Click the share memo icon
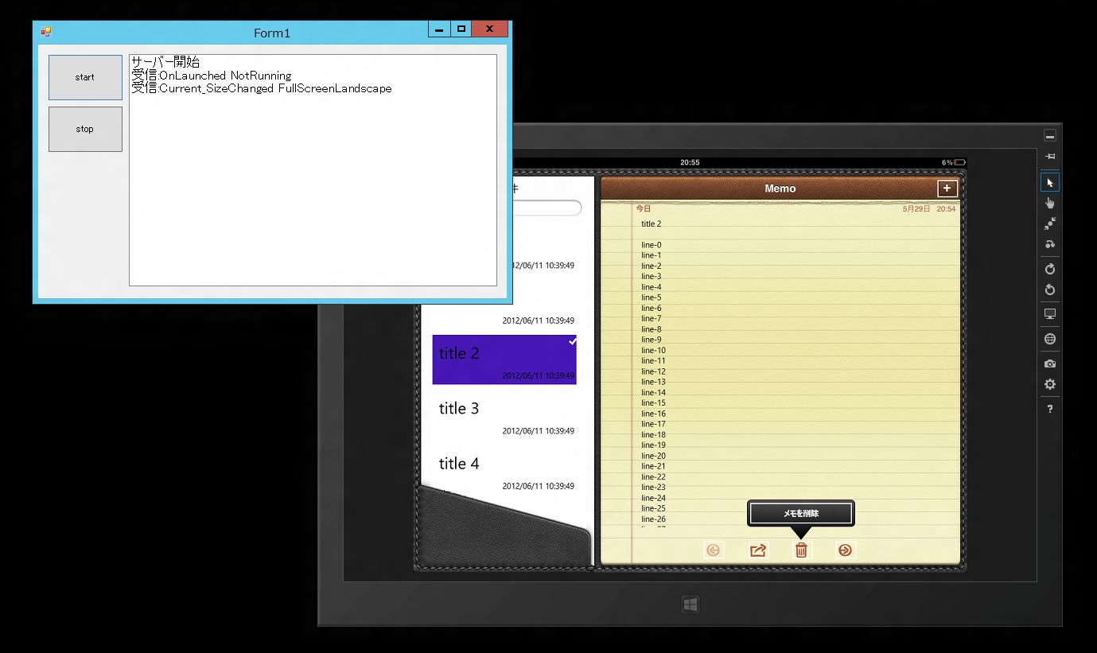The height and width of the screenshot is (653, 1097). tap(758, 550)
